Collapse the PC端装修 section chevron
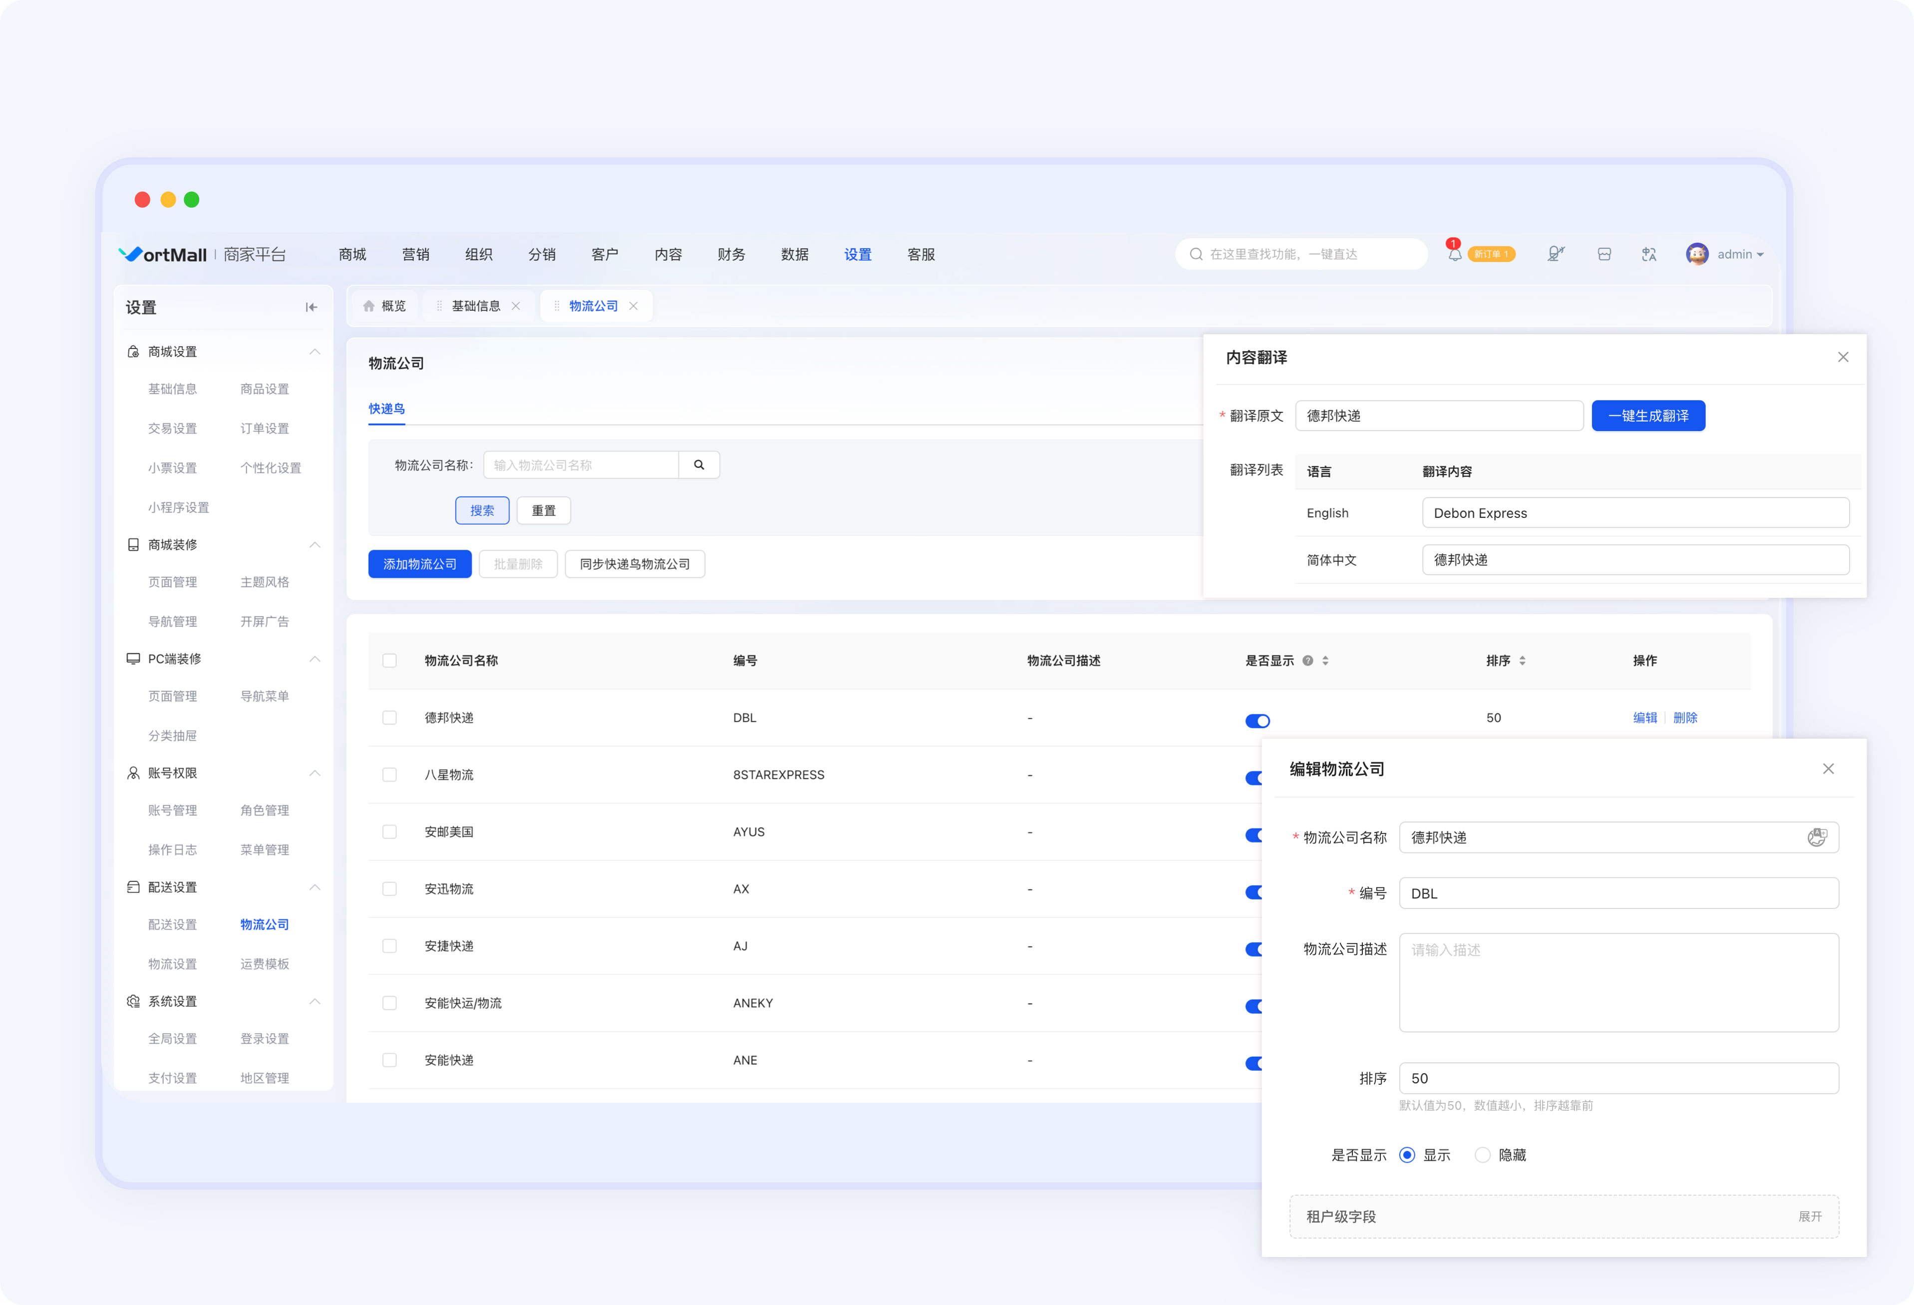1914x1305 pixels. coord(315,659)
